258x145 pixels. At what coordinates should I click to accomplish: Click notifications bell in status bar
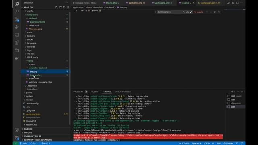242,143
